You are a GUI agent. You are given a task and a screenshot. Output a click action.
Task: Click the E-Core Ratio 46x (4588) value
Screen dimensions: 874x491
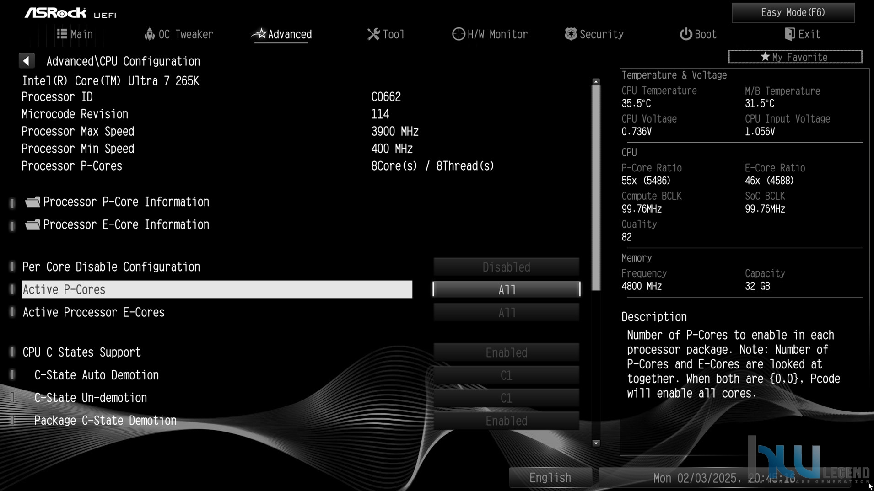[769, 181]
